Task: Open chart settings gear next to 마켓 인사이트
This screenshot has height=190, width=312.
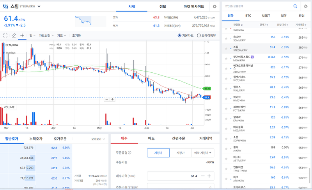Action: (214, 6)
